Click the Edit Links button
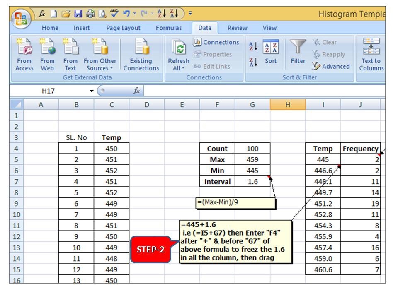This screenshot has height=298, width=398. [x=212, y=66]
